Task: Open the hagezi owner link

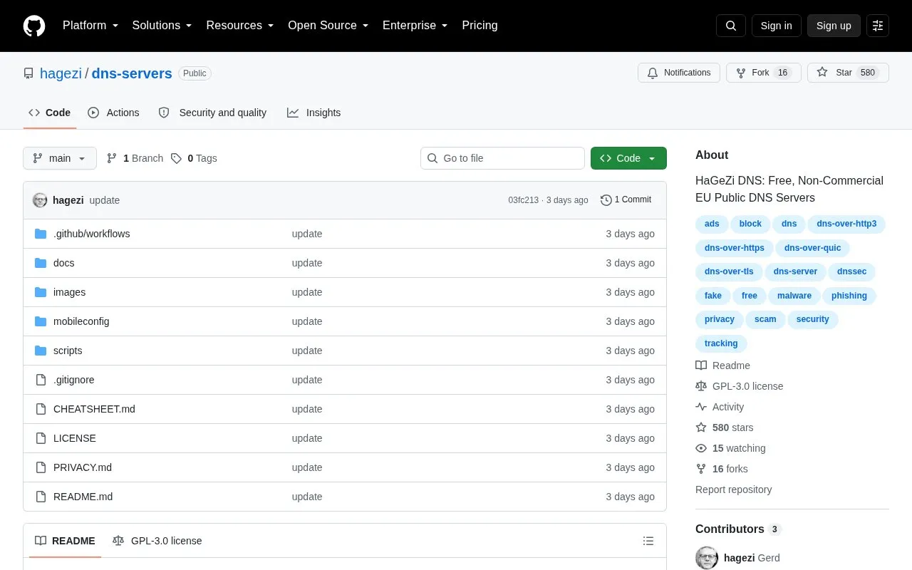Action: click(61, 73)
